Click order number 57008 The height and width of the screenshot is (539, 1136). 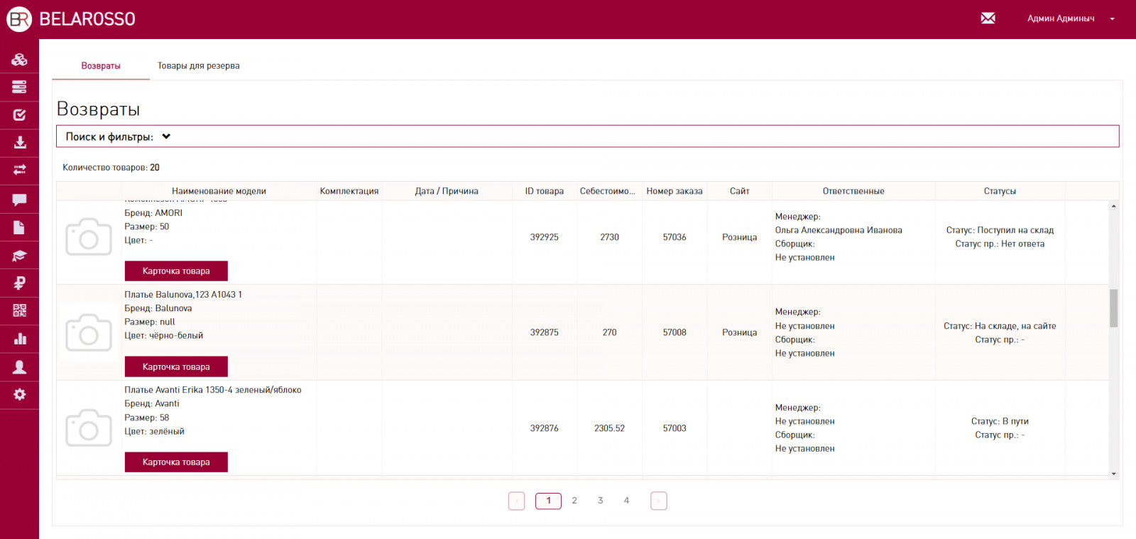674,332
